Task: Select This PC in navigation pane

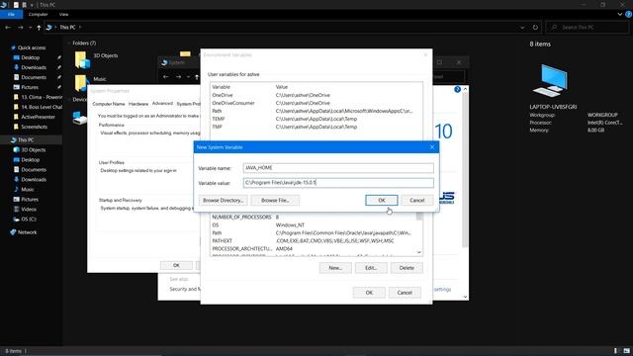Action: point(26,140)
